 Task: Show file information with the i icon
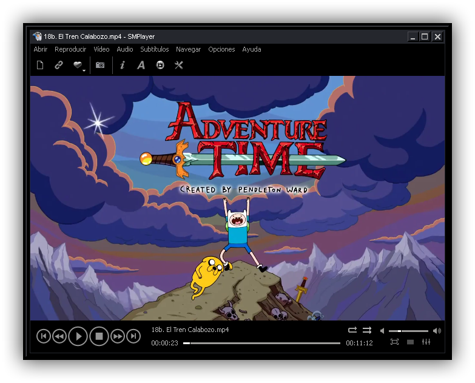pos(123,65)
